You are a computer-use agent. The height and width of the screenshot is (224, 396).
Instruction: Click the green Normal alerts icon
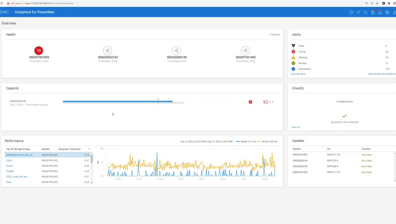[293, 63]
